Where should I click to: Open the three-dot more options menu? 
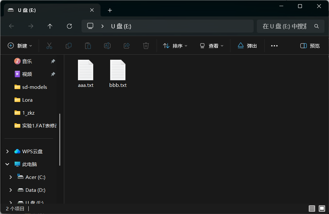pos(274,46)
